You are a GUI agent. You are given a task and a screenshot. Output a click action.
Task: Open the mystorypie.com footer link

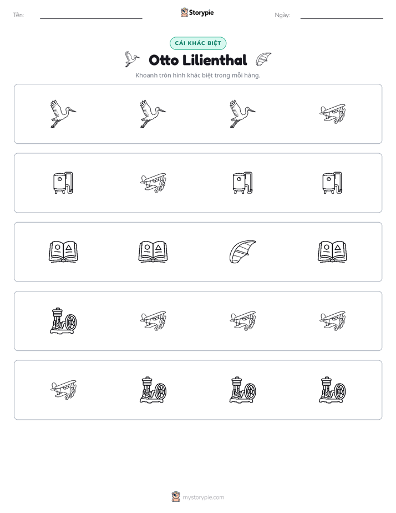pyautogui.click(x=203, y=497)
